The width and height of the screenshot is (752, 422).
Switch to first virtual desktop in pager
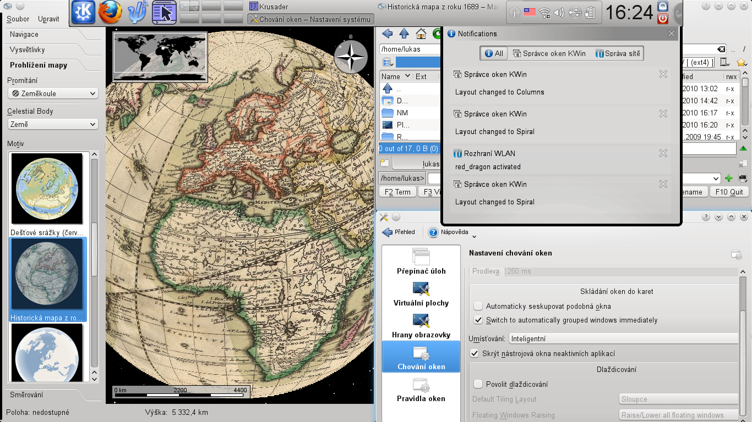click(x=189, y=6)
